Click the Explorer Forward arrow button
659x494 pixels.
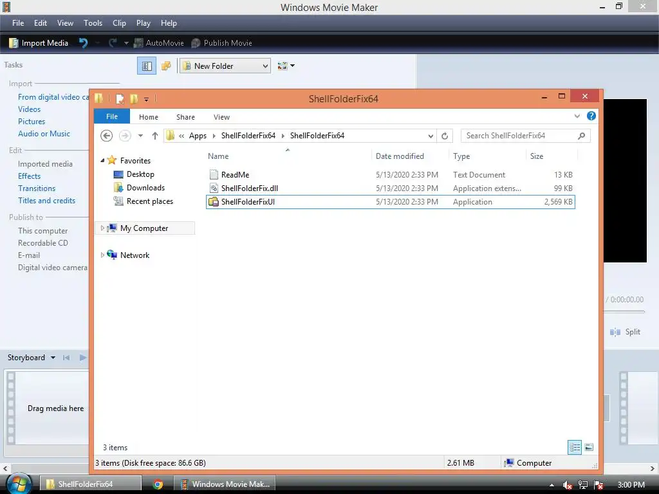click(x=125, y=136)
